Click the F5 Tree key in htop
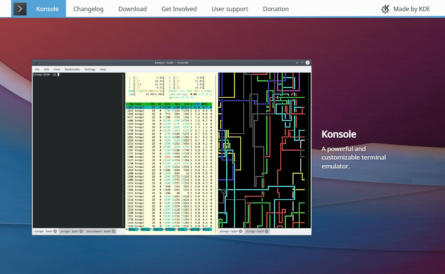This screenshot has width=445, height=274. tap(181, 230)
